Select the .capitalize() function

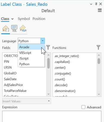click(x=62, y=62)
